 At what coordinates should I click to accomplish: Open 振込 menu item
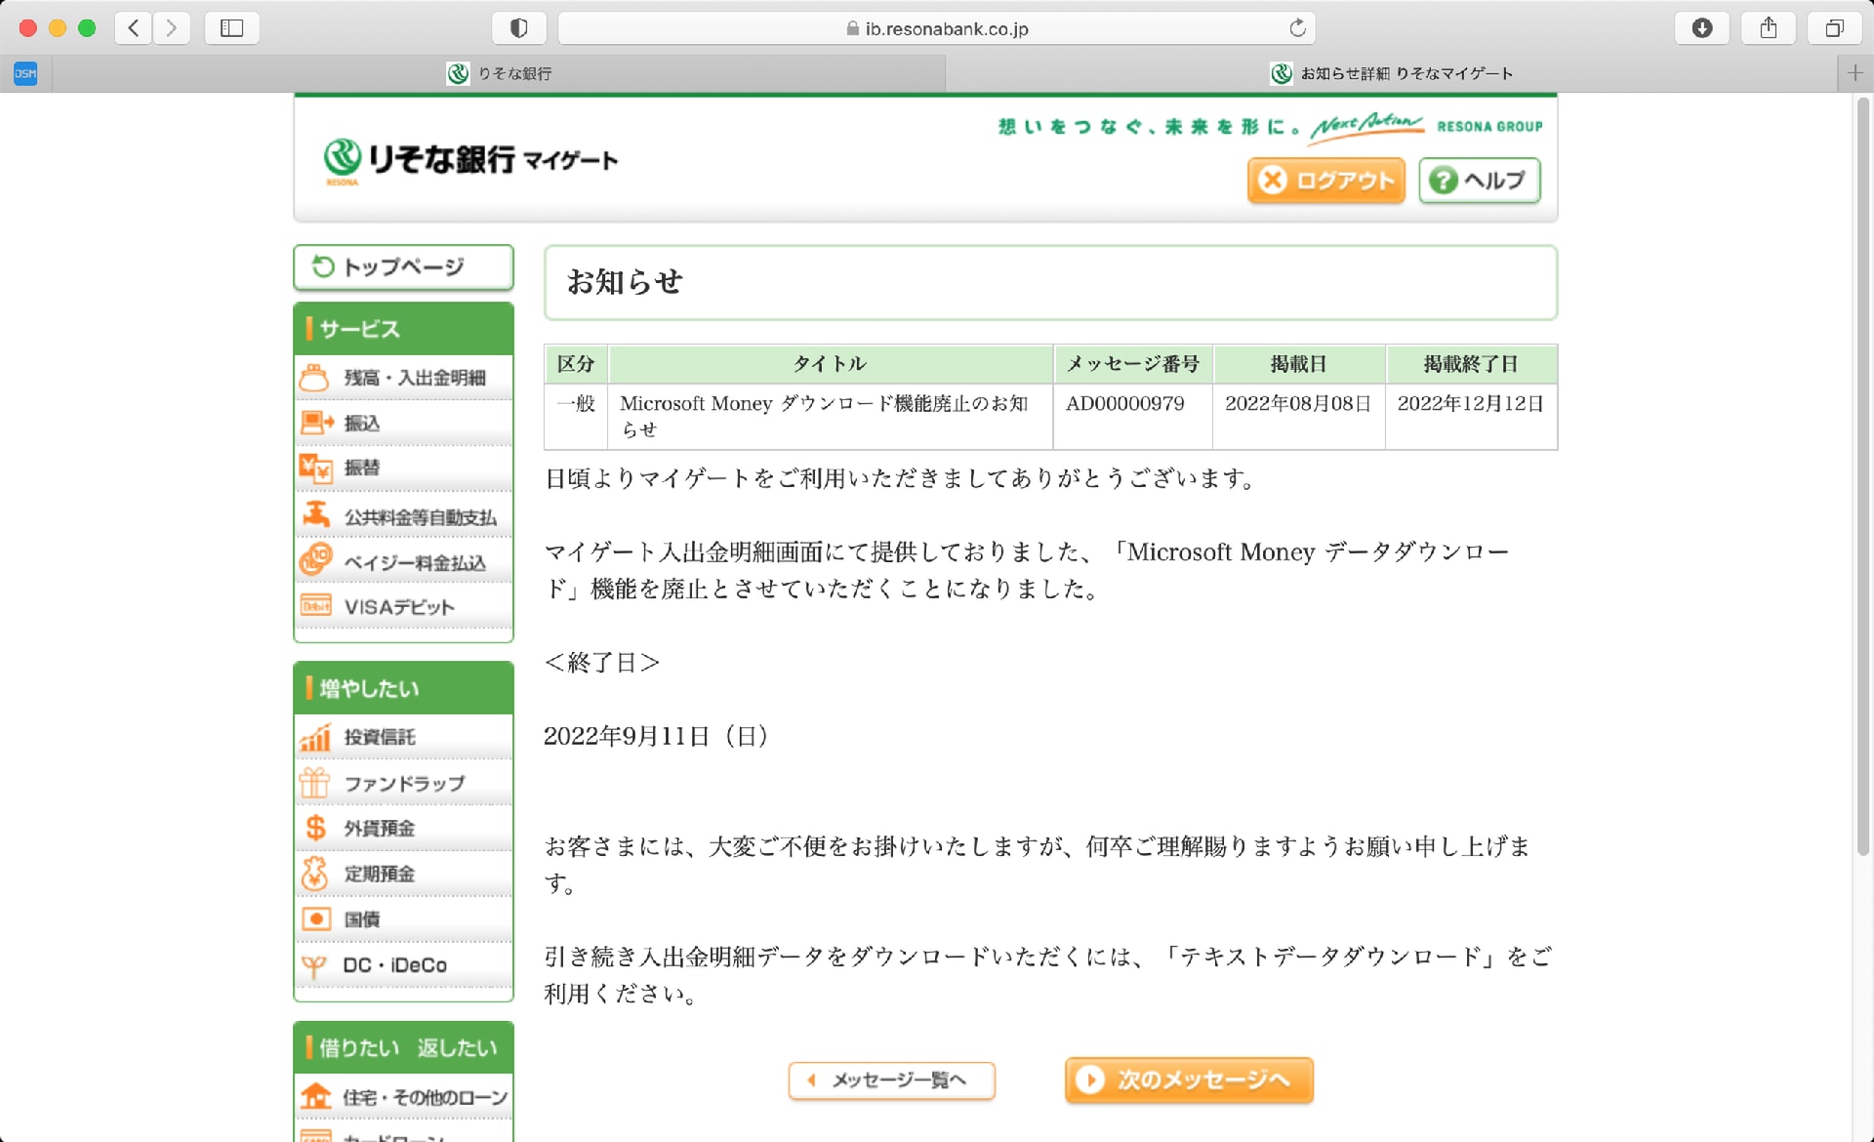[403, 423]
